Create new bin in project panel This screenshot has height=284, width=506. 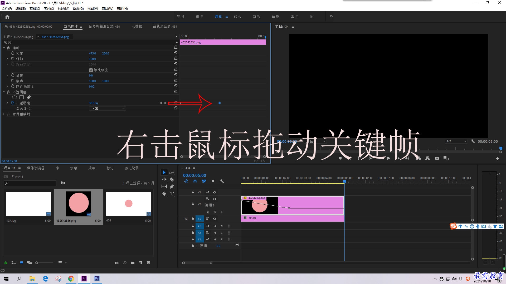pos(133,262)
